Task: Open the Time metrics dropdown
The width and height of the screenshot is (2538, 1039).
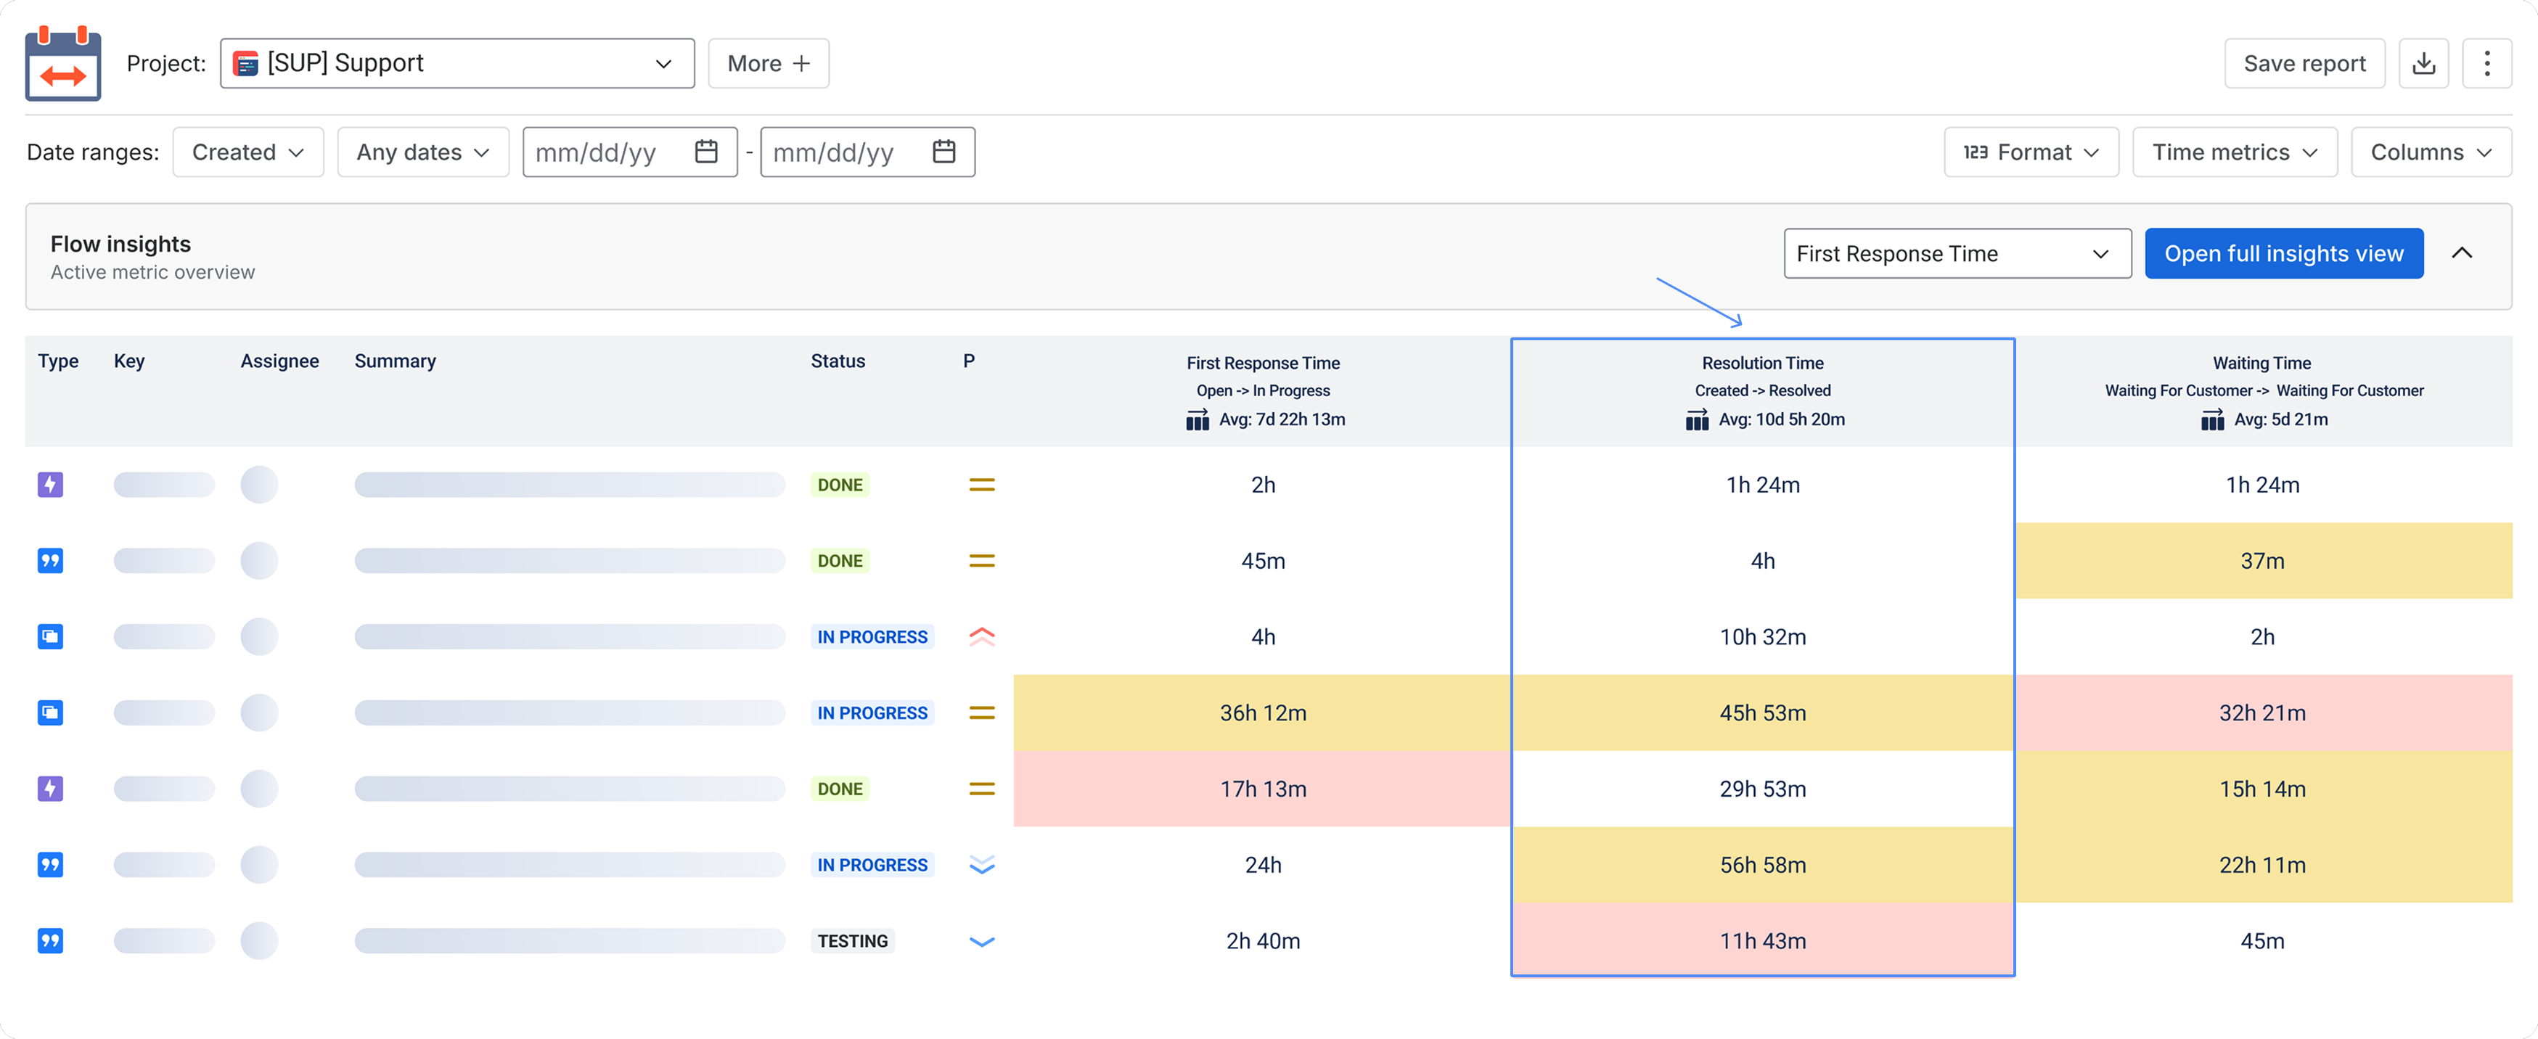Action: 2235,152
